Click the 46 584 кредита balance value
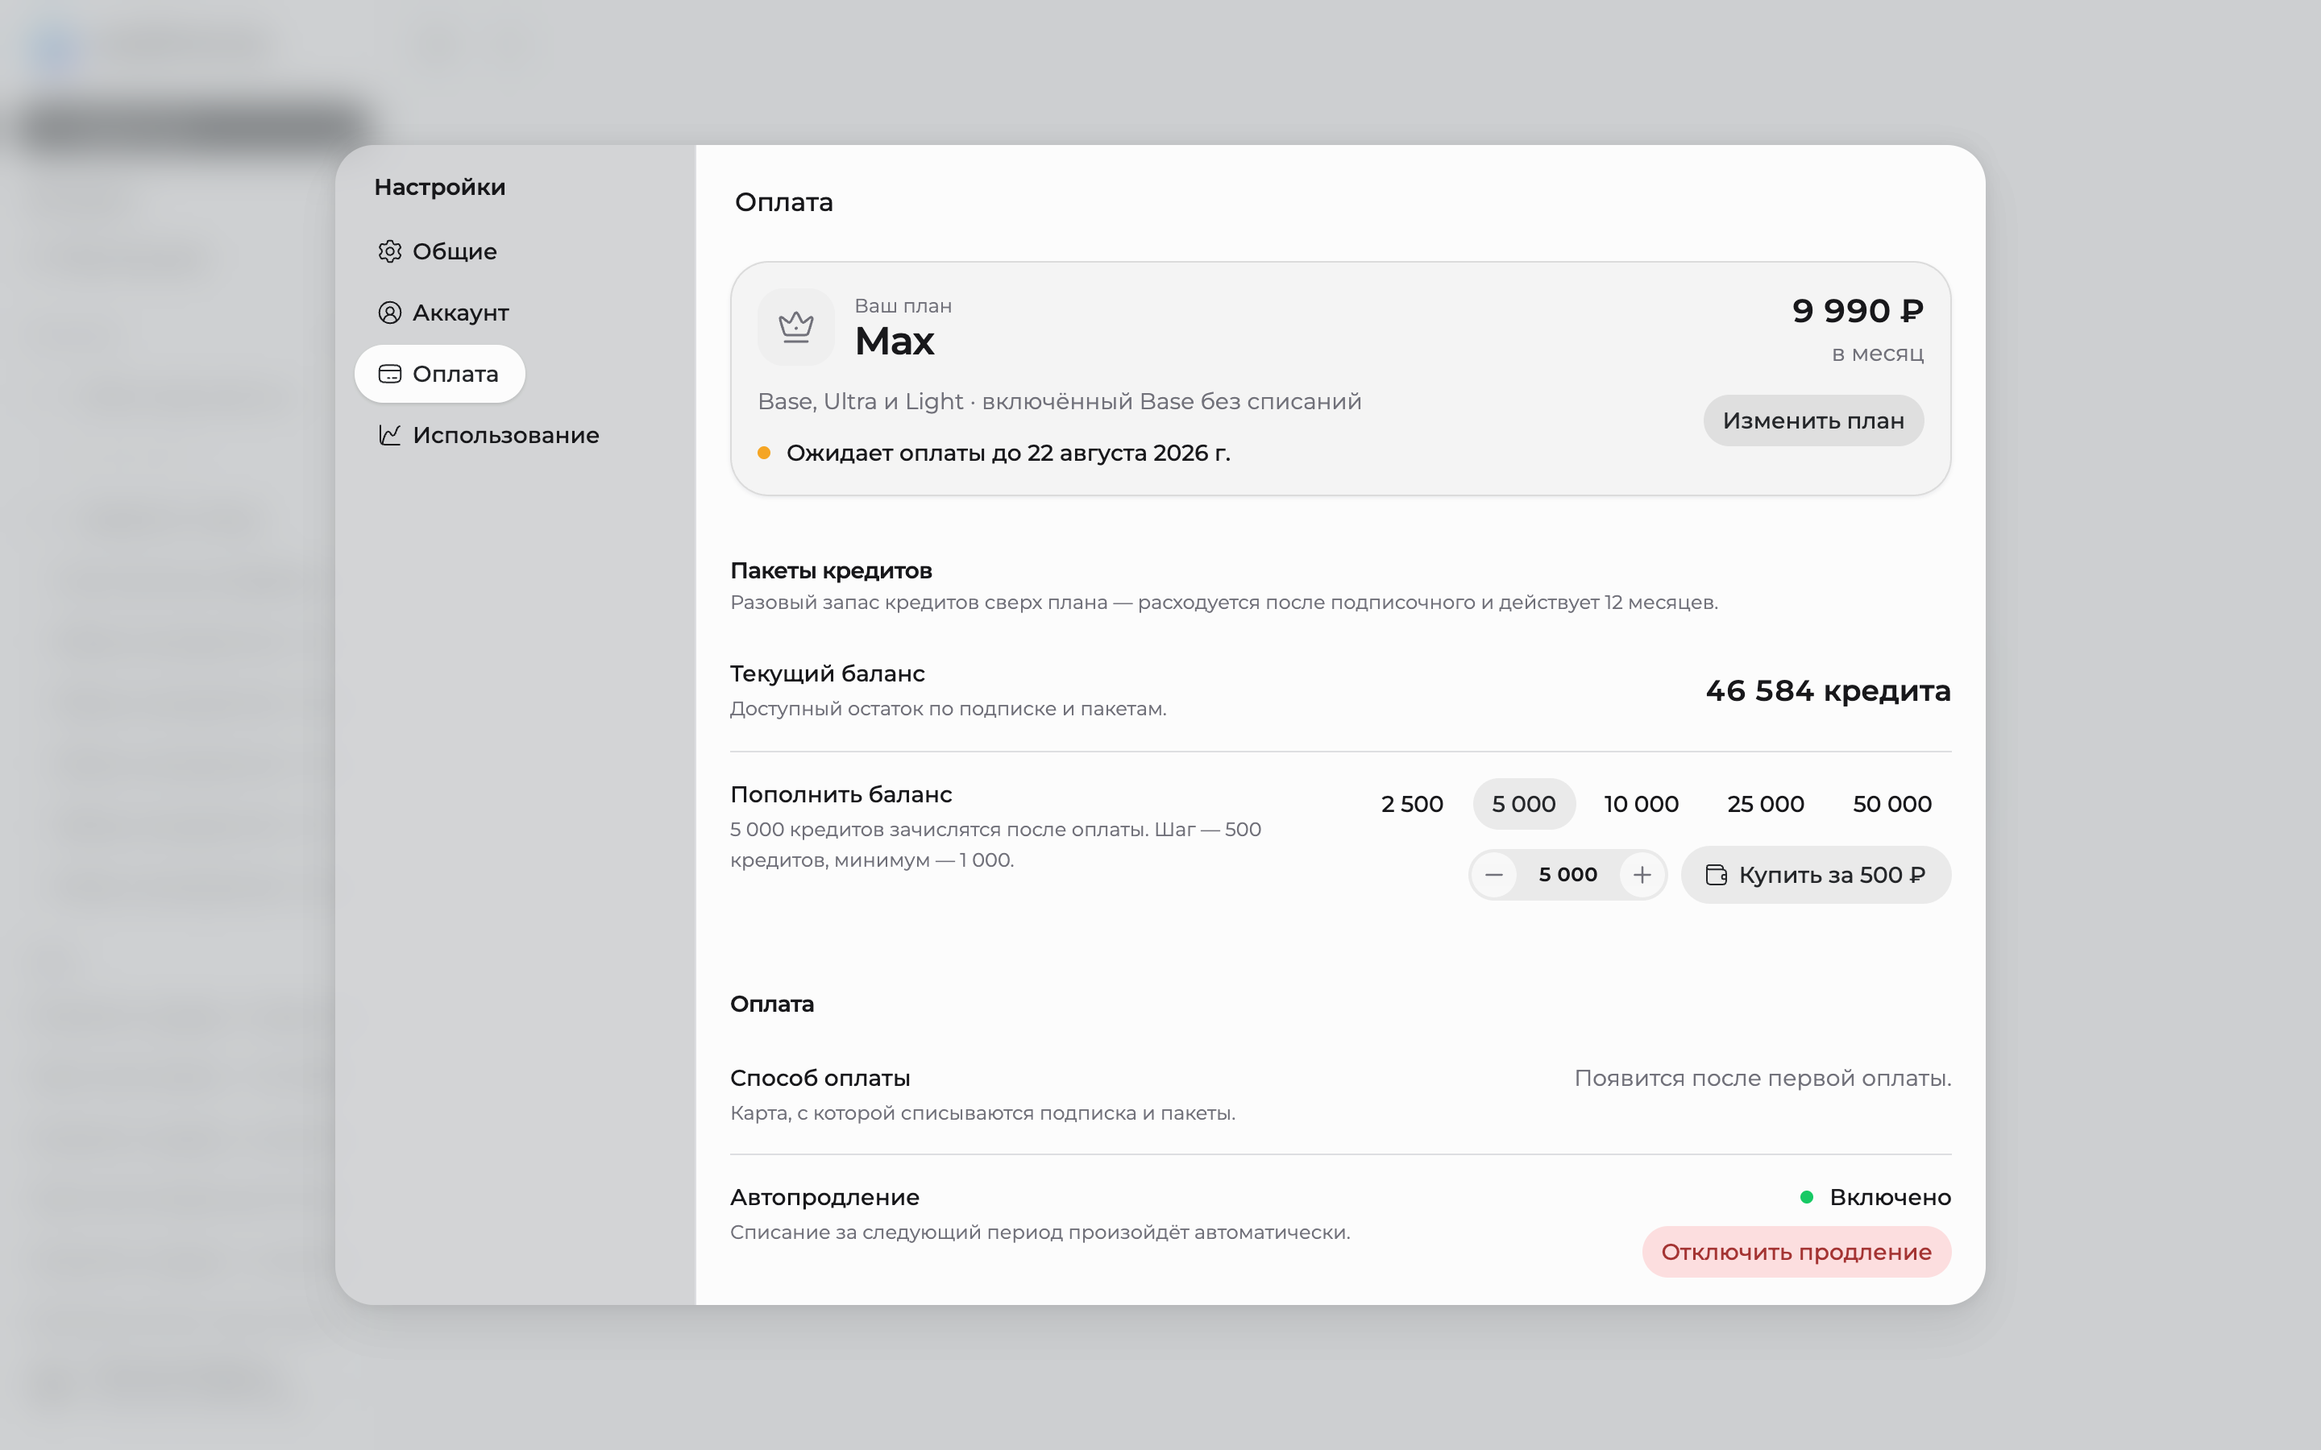 point(1828,690)
